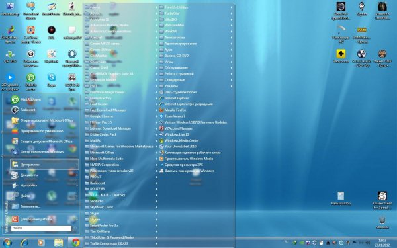Viewport: 397px width, 248px height.
Task: Open Средство просмотра XPS entry
Action: 181,165
